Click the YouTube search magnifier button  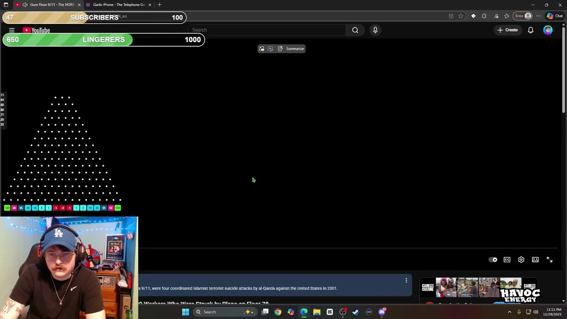[355, 30]
